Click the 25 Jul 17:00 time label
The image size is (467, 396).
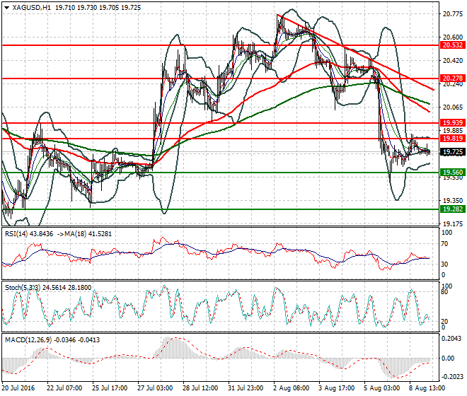(x=110, y=388)
